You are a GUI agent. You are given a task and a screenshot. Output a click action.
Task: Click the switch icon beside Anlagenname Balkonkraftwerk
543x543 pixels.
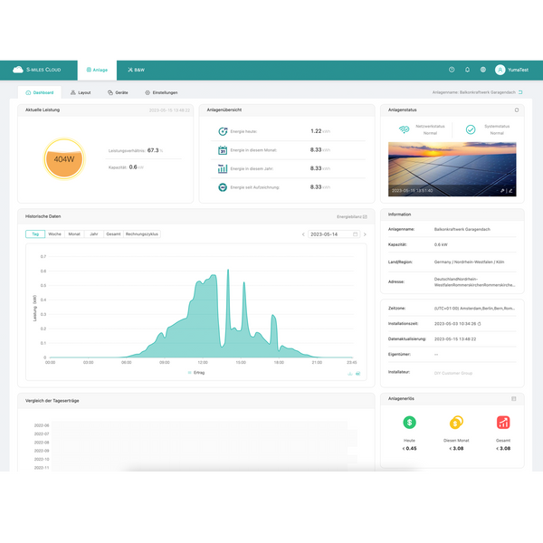click(520, 92)
